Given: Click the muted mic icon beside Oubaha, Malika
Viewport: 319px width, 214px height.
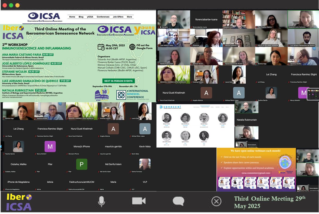Looking at the screenshot, I should pyautogui.click(x=5, y=172).
